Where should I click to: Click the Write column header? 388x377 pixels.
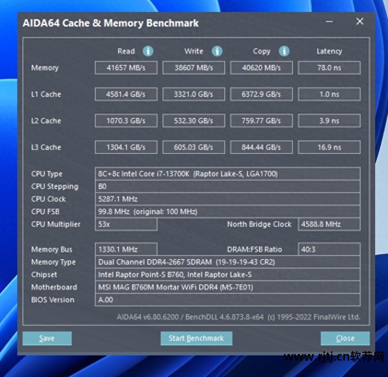pyautogui.click(x=194, y=51)
